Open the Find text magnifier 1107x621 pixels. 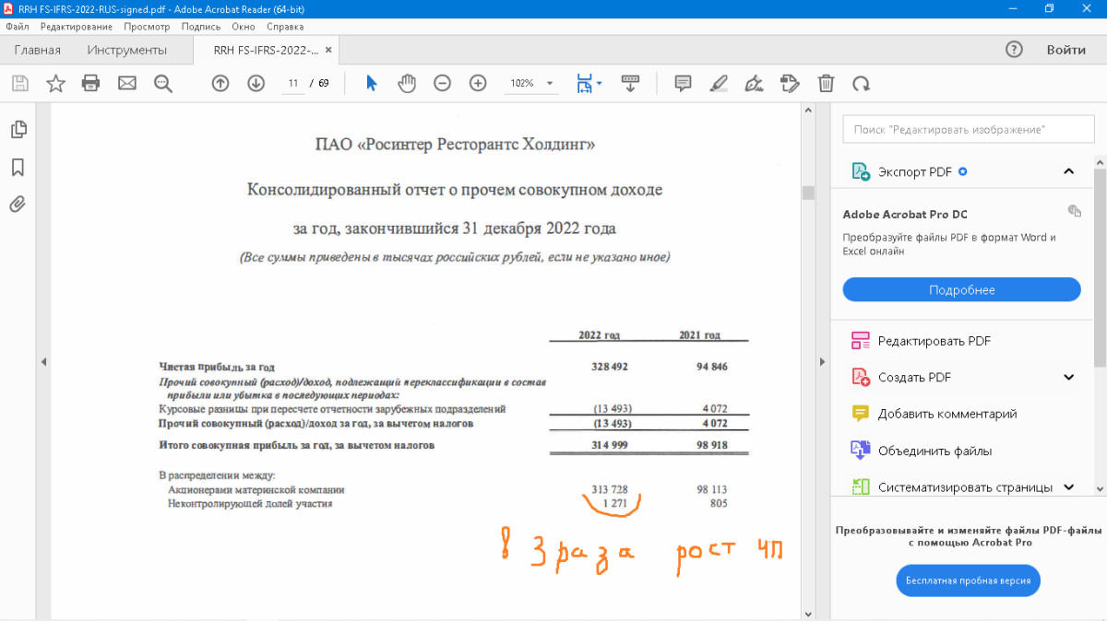(163, 84)
